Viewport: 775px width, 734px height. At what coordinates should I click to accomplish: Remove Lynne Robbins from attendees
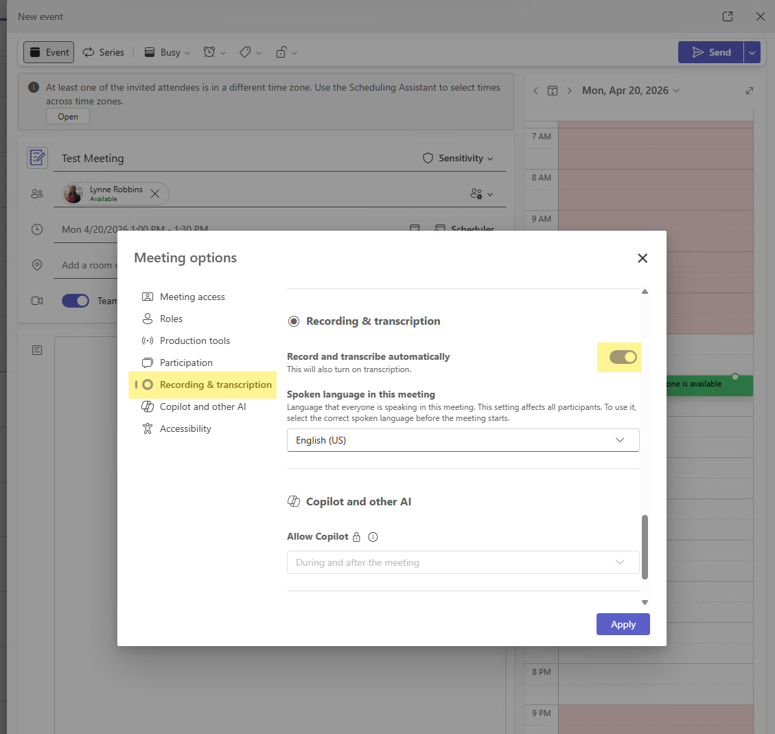[x=155, y=194]
